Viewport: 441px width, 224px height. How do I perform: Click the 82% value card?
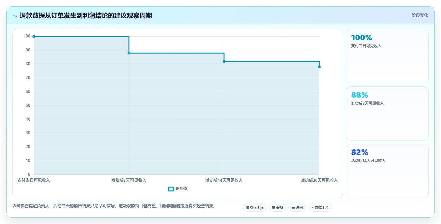388,171
